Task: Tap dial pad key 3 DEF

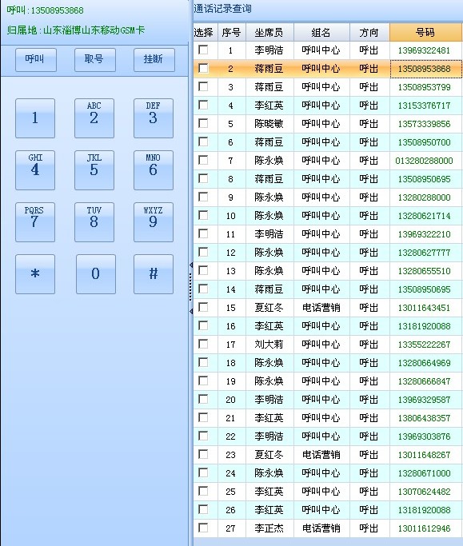Action: tap(154, 118)
